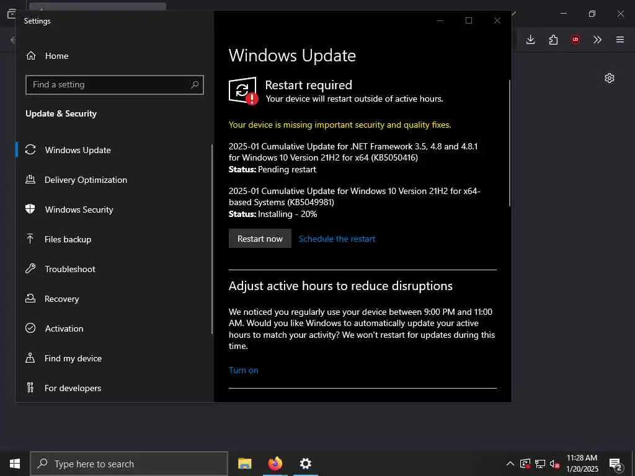The width and height of the screenshot is (635, 476).
Task: Click the Delivery Optimization icon
Action: tap(30, 179)
